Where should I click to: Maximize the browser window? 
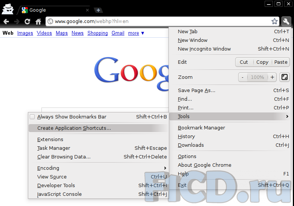pyautogui.click(x=279, y=4)
